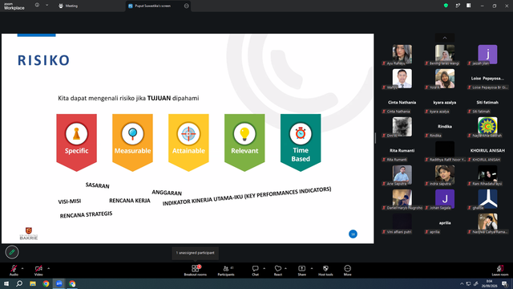Click the Siti fatimah participant tile
This screenshot has width=513, height=289.
[487, 103]
